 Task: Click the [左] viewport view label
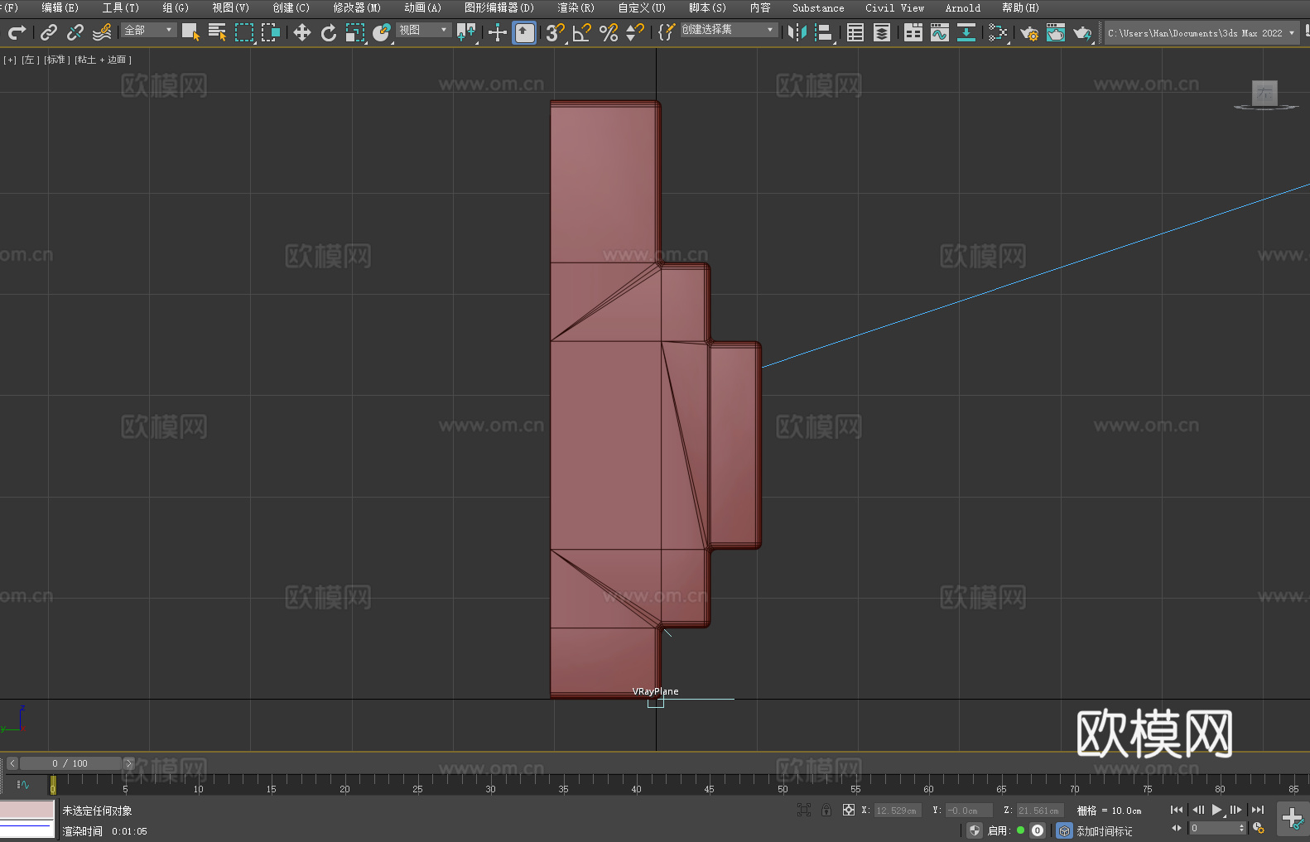click(x=31, y=60)
